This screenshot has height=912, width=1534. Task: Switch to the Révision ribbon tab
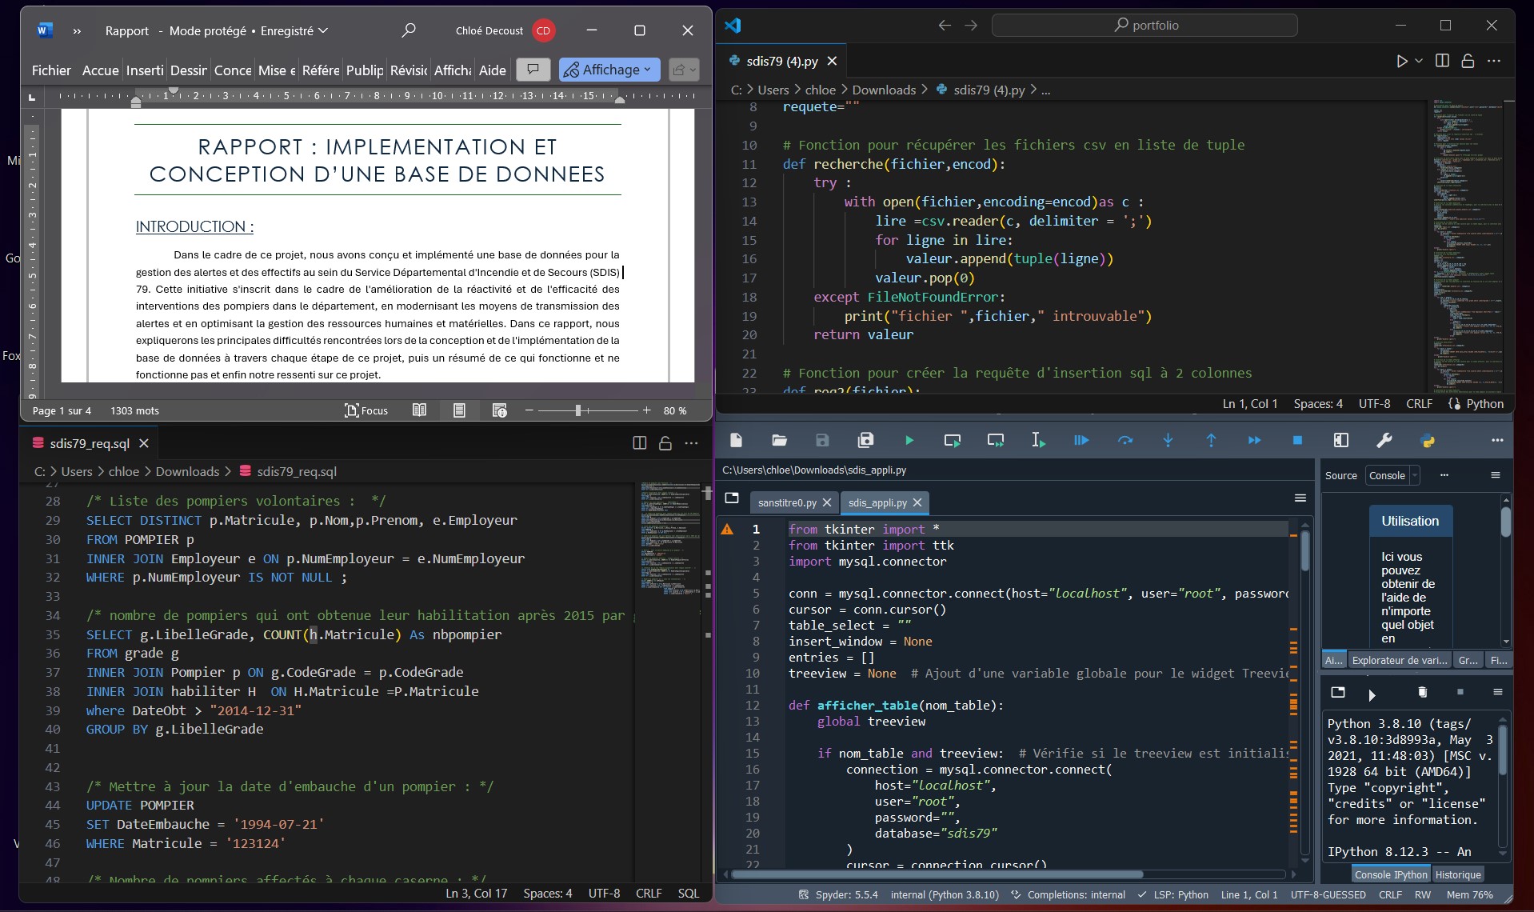[x=408, y=70]
